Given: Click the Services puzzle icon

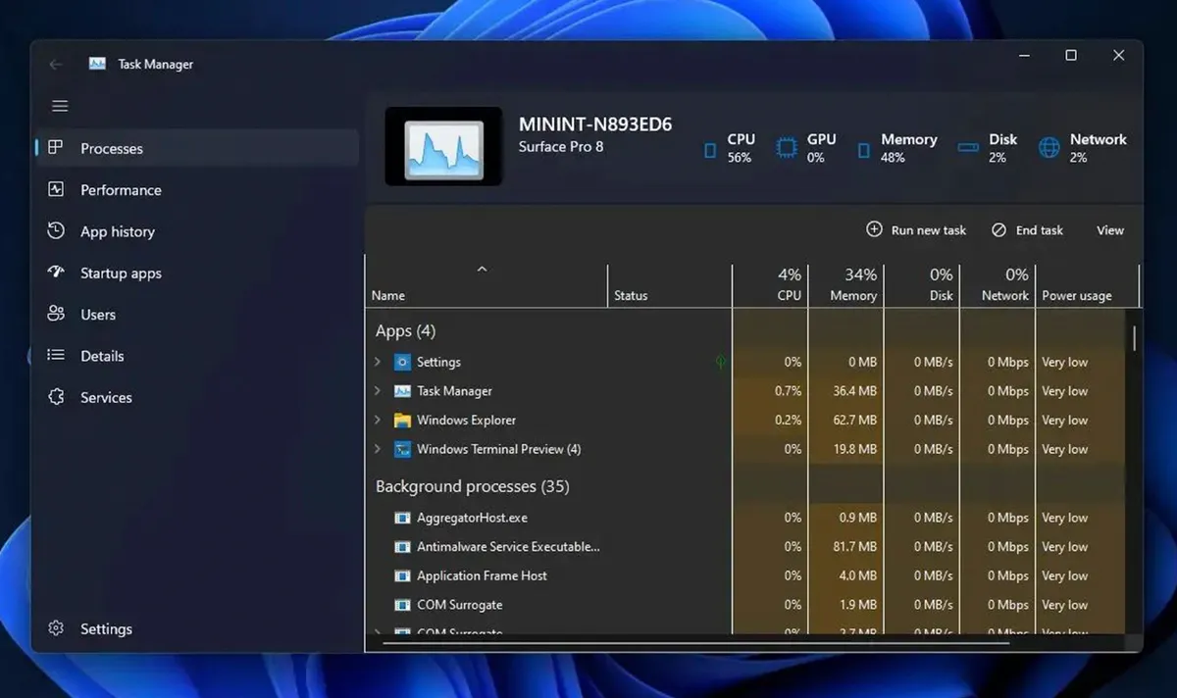Looking at the screenshot, I should (56, 397).
